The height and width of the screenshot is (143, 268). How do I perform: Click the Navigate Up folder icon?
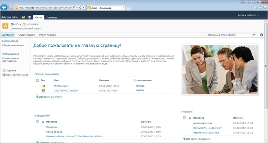point(24,17)
